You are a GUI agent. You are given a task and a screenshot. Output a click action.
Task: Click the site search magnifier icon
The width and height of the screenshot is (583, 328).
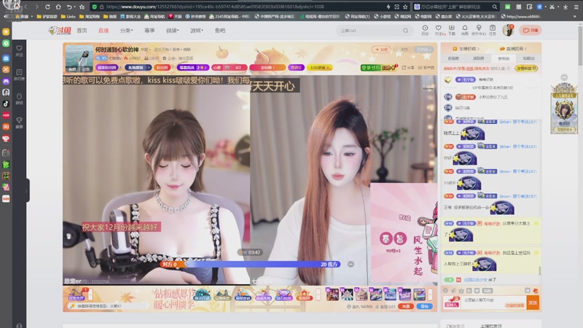click(405, 31)
